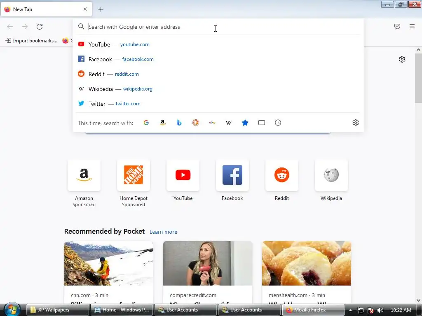Open the comparecredit.com Pocket story image
The height and width of the screenshot is (316, 422).
pyautogui.click(x=208, y=263)
